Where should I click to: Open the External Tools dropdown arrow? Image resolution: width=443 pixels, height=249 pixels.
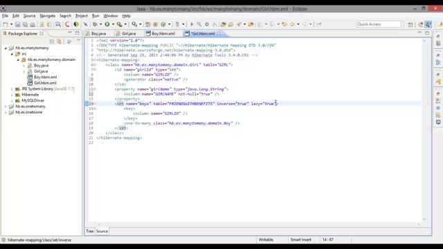[x=125, y=24]
